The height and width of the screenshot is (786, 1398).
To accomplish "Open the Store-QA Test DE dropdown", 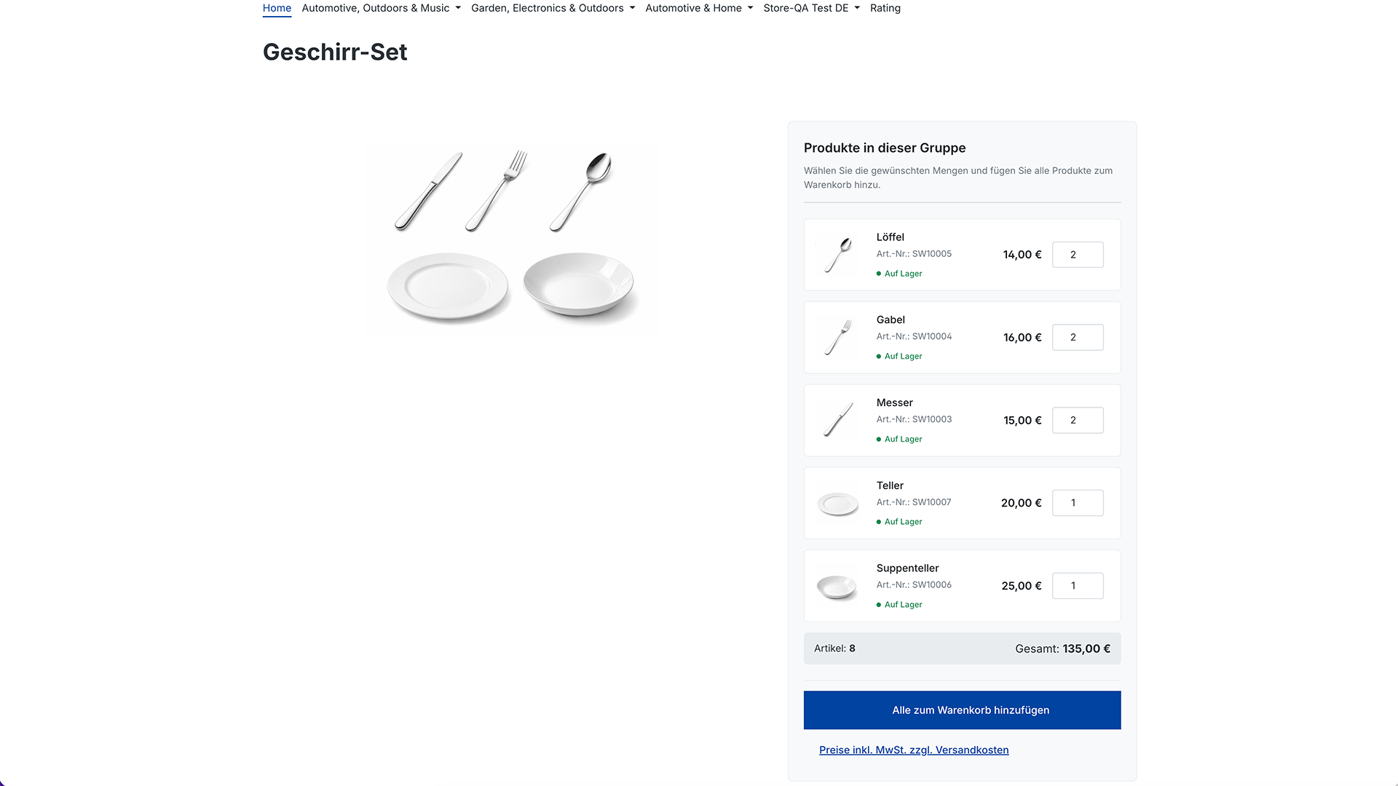I will coord(811,8).
